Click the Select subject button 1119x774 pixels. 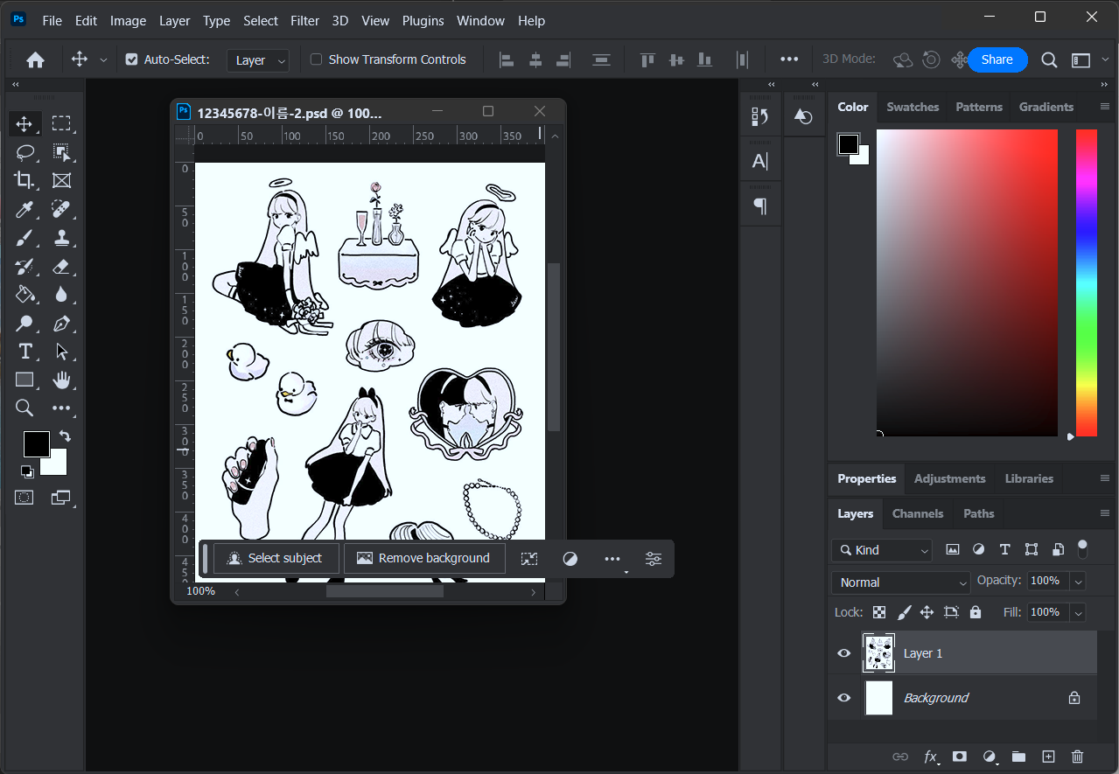pyautogui.click(x=276, y=558)
